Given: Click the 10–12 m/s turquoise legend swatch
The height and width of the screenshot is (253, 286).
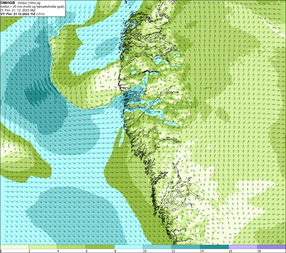Looking at the screenshot, I should pos(157,247).
